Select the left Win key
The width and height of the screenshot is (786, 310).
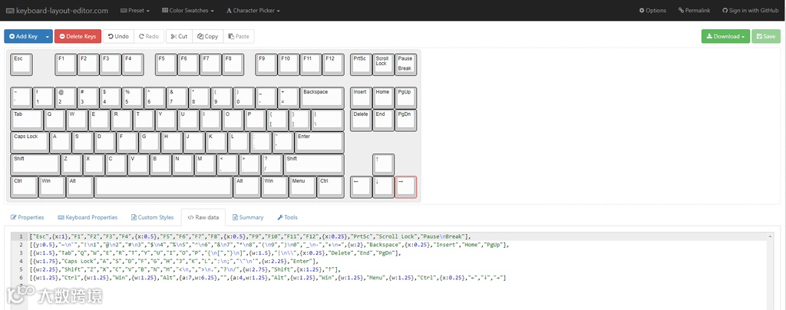click(51, 186)
